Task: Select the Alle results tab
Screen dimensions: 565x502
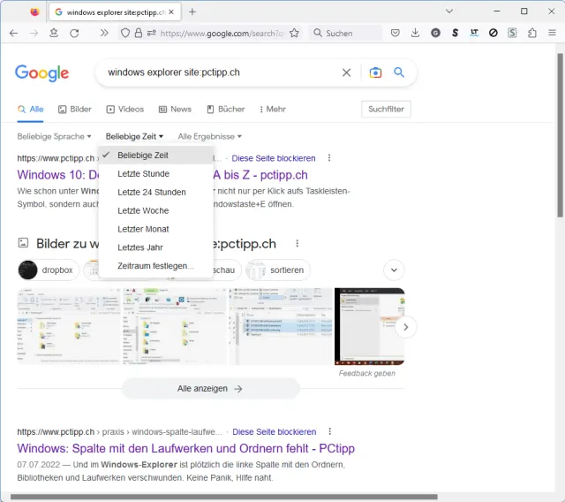Action: click(x=31, y=110)
